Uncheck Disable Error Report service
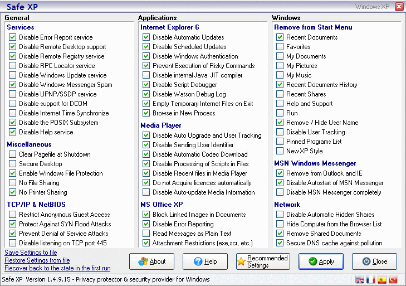The height and width of the screenshot is (286, 406). coord(12,37)
